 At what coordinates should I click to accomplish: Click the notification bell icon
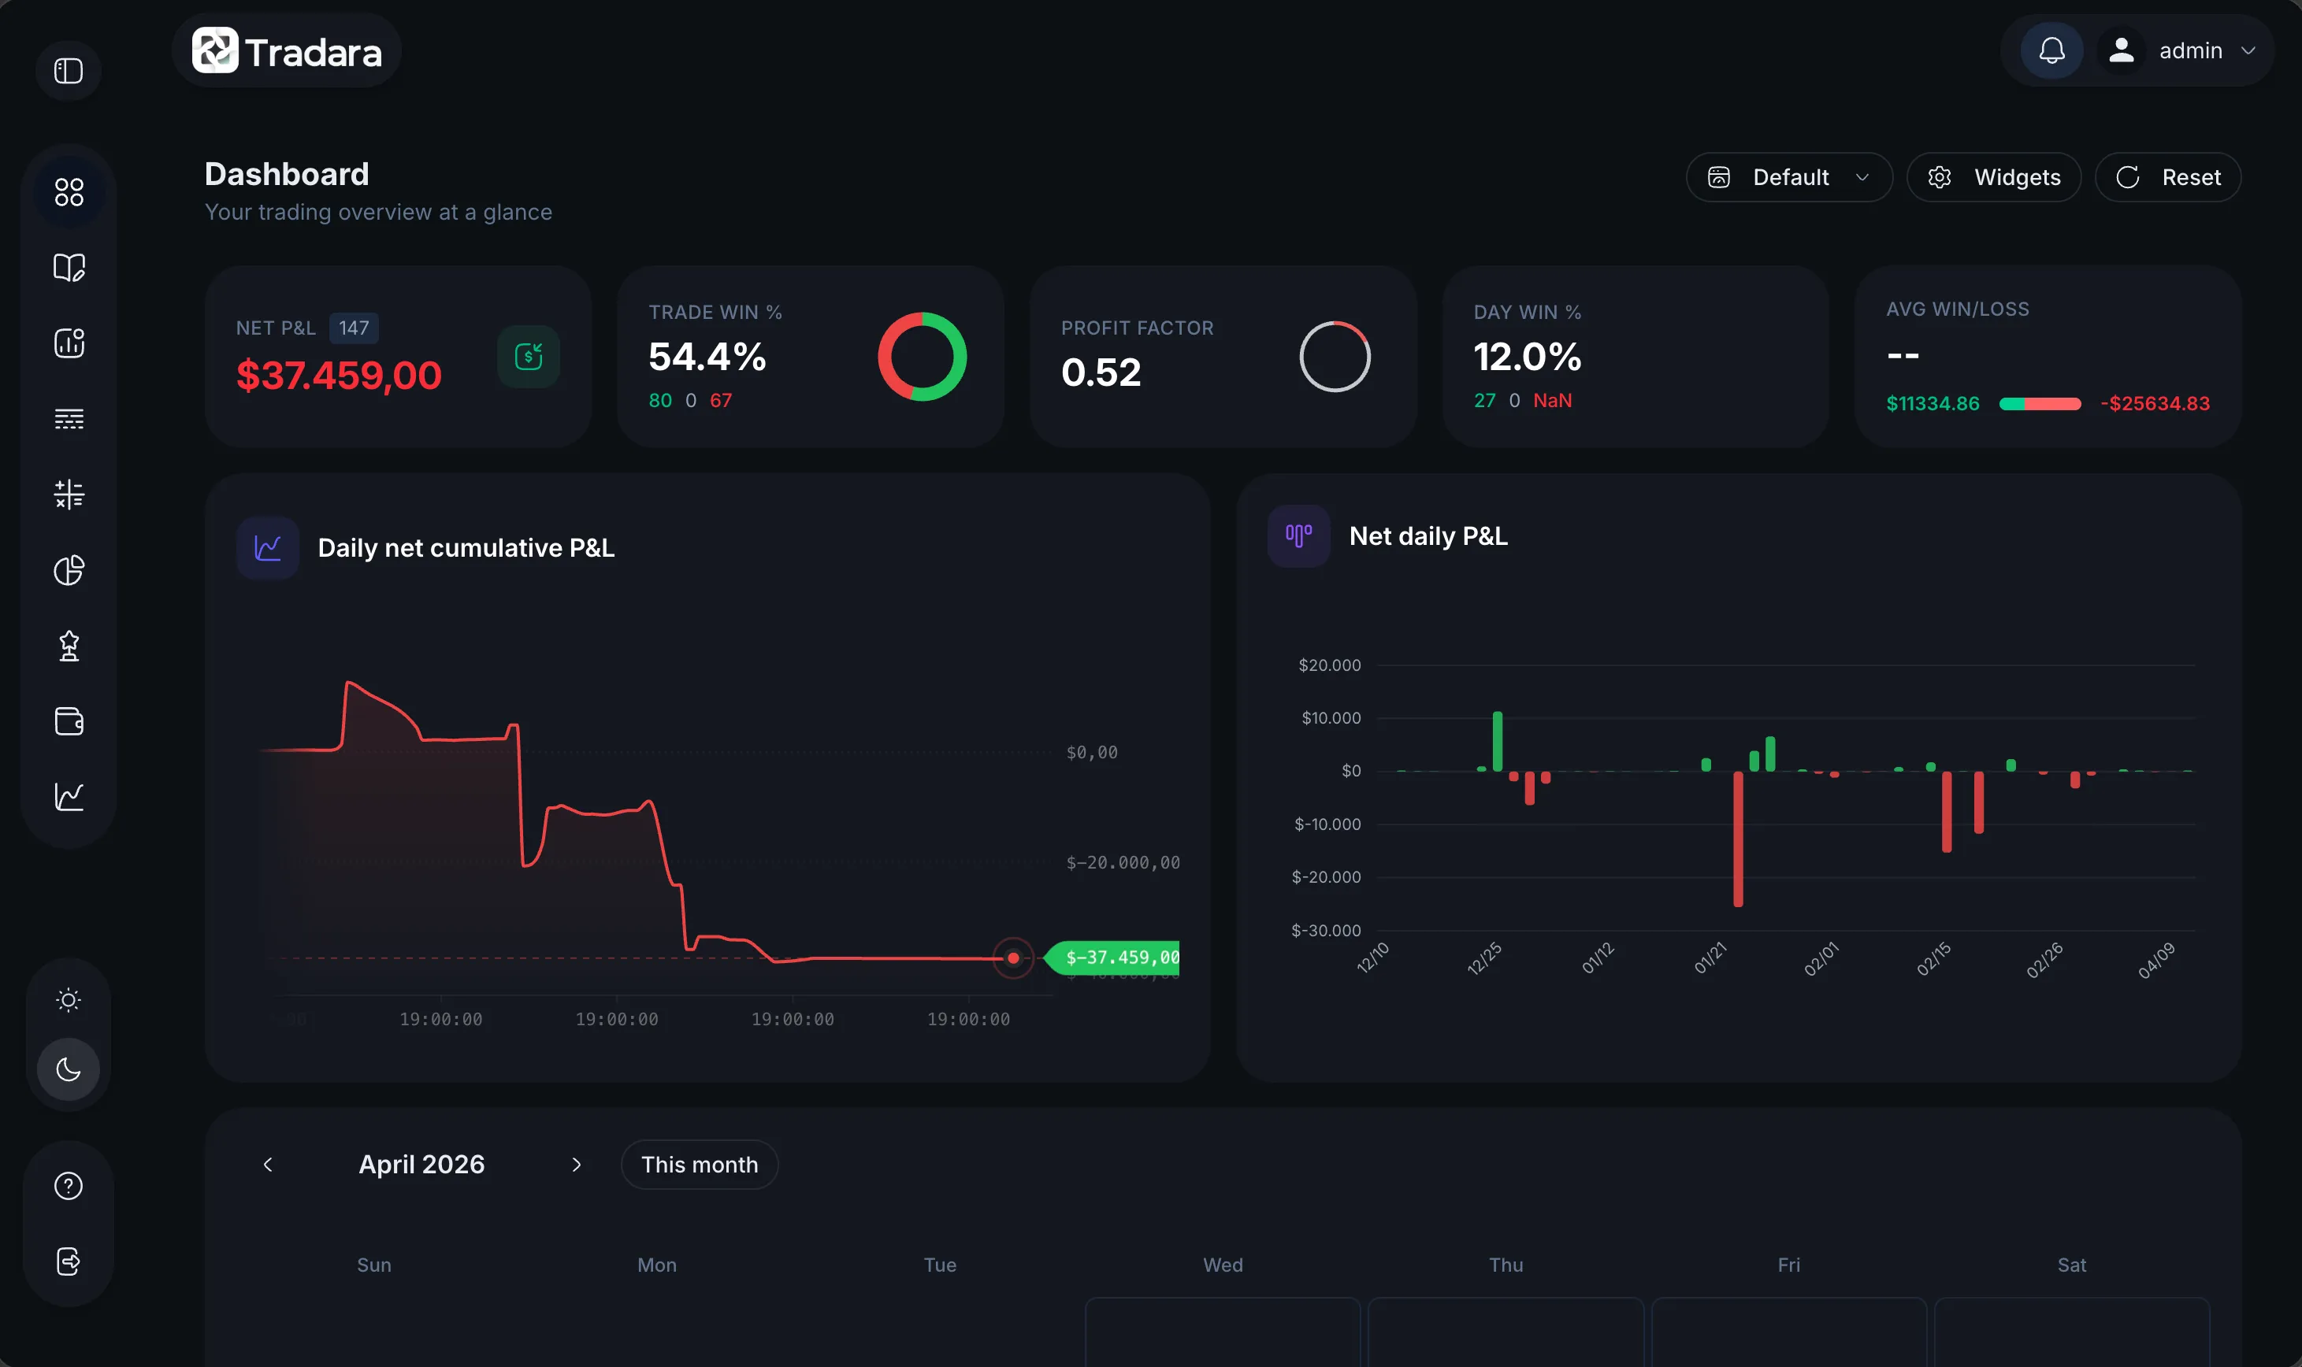[x=2051, y=50]
